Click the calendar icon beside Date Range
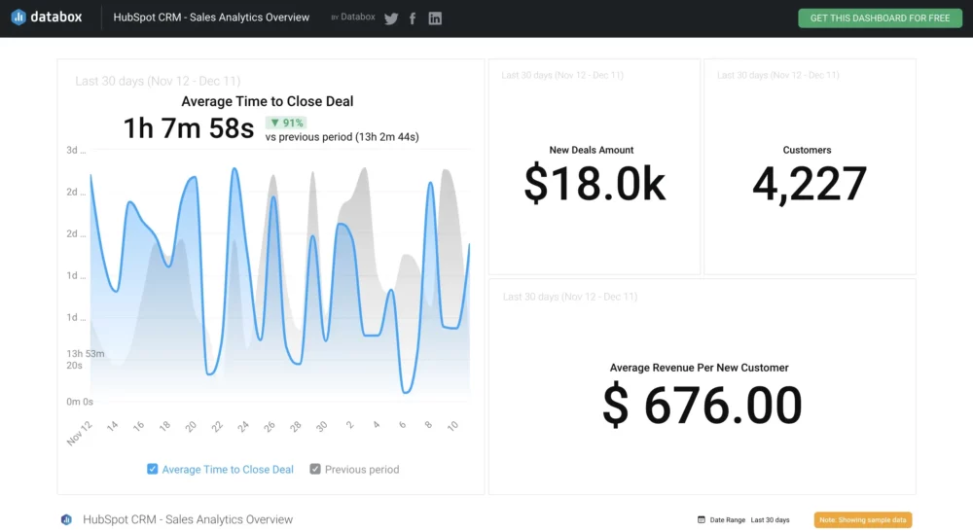Image resolution: width=973 pixels, height=532 pixels. (702, 520)
